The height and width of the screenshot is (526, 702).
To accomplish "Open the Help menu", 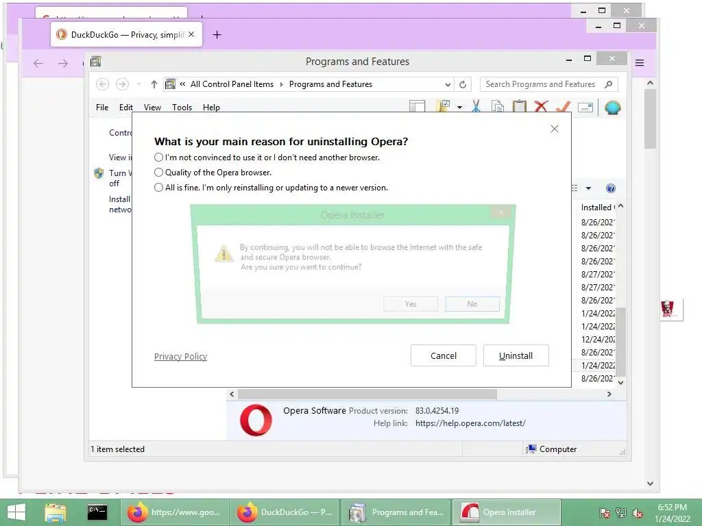I will pos(211,108).
